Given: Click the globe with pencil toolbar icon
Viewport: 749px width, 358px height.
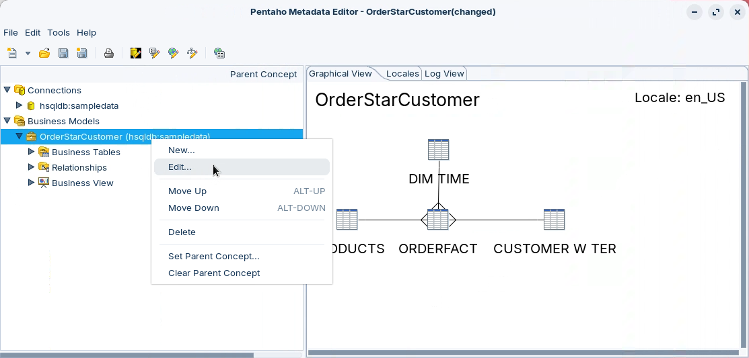Looking at the screenshot, I should coord(174,53).
